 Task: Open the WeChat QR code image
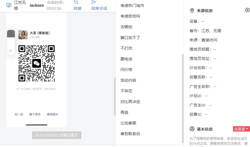37,63
